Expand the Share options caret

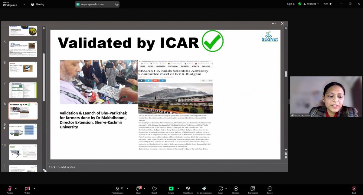point(178,188)
